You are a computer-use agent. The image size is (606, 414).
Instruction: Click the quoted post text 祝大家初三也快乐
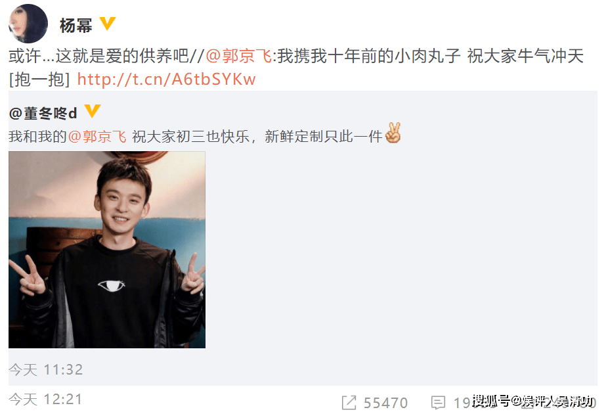pyautogui.click(x=191, y=137)
